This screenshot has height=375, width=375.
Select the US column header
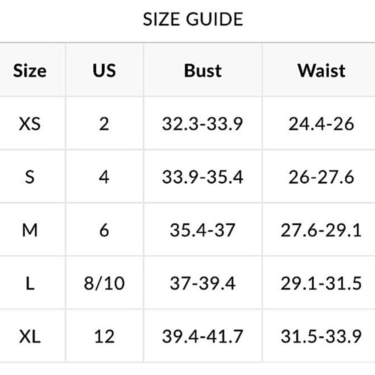(104, 70)
